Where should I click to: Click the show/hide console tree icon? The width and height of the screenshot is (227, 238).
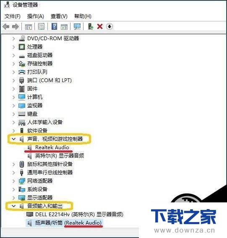[x=29, y=27]
